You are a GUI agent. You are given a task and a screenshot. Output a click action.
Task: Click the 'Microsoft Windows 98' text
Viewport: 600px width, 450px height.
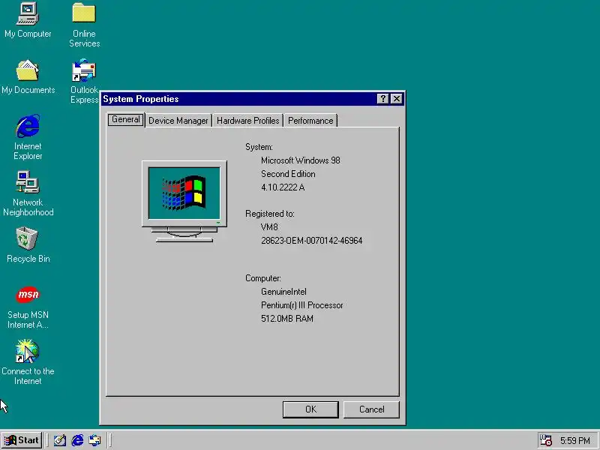301,160
